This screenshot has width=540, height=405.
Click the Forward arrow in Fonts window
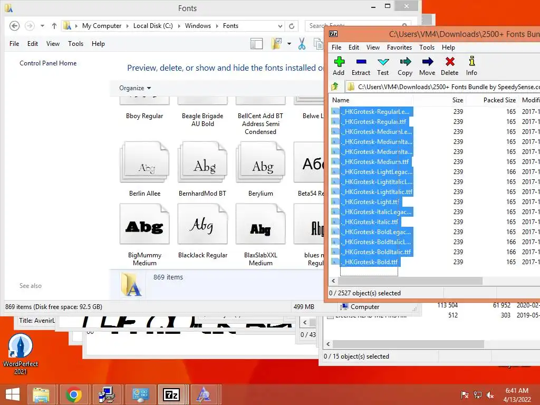(x=30, y=26)
